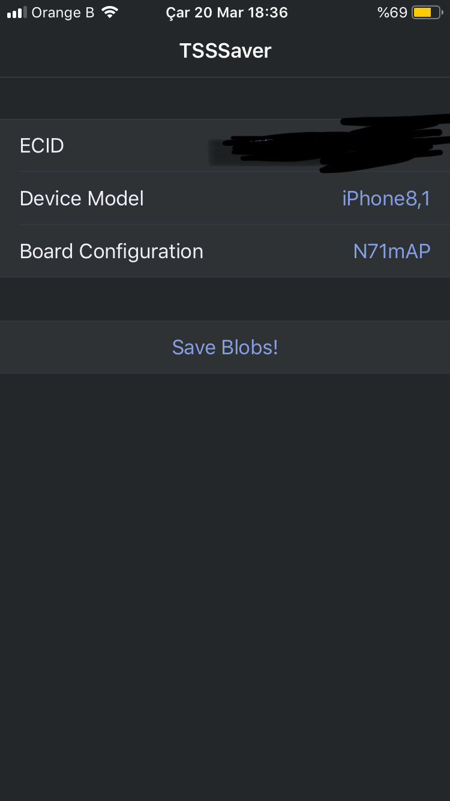Tap the spacer between Board Configuration and Save Blobs
Screen dimensions: 450x801
[x=225, y=299]
